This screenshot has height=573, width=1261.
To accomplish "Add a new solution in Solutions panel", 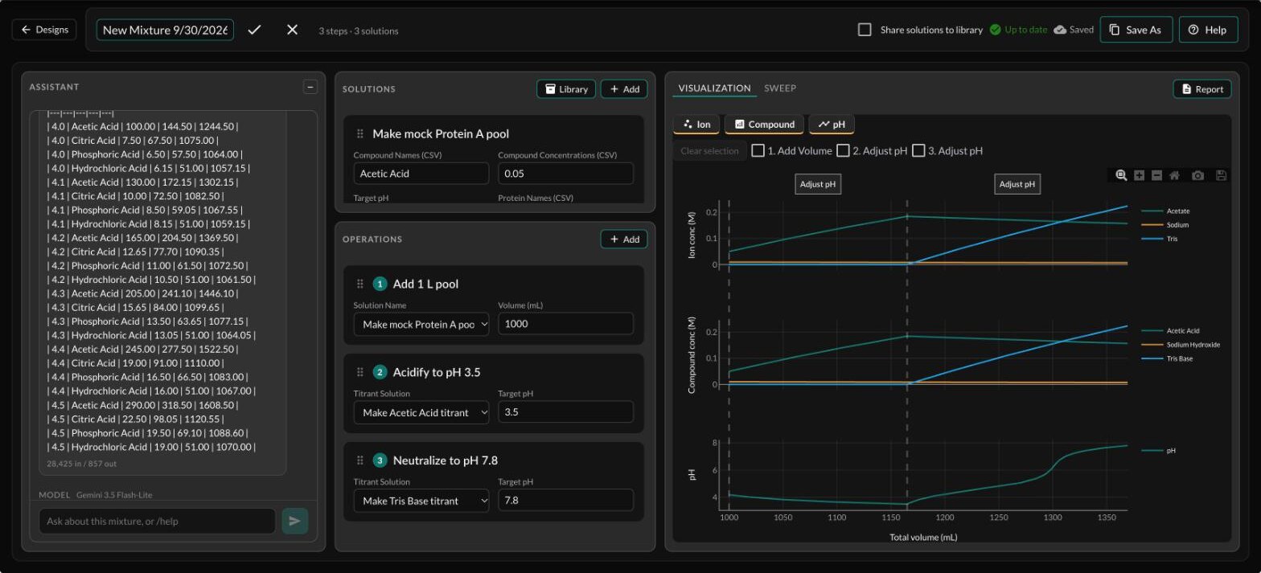I will [624, 89].
